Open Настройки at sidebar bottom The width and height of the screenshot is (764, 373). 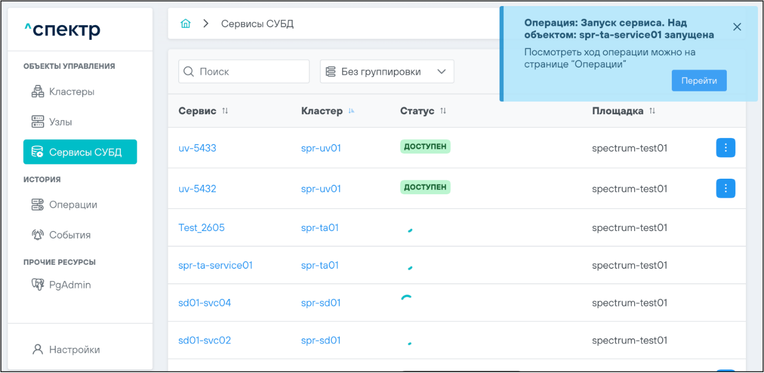(x=74, y=349)
